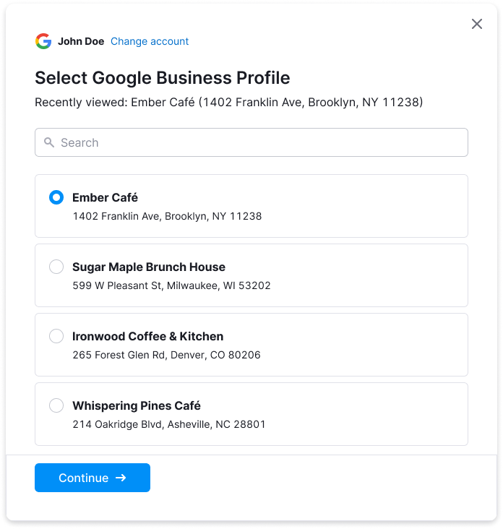Click the Google logo icon
This screenshot has height=529, width=503.
coord(43,41)
